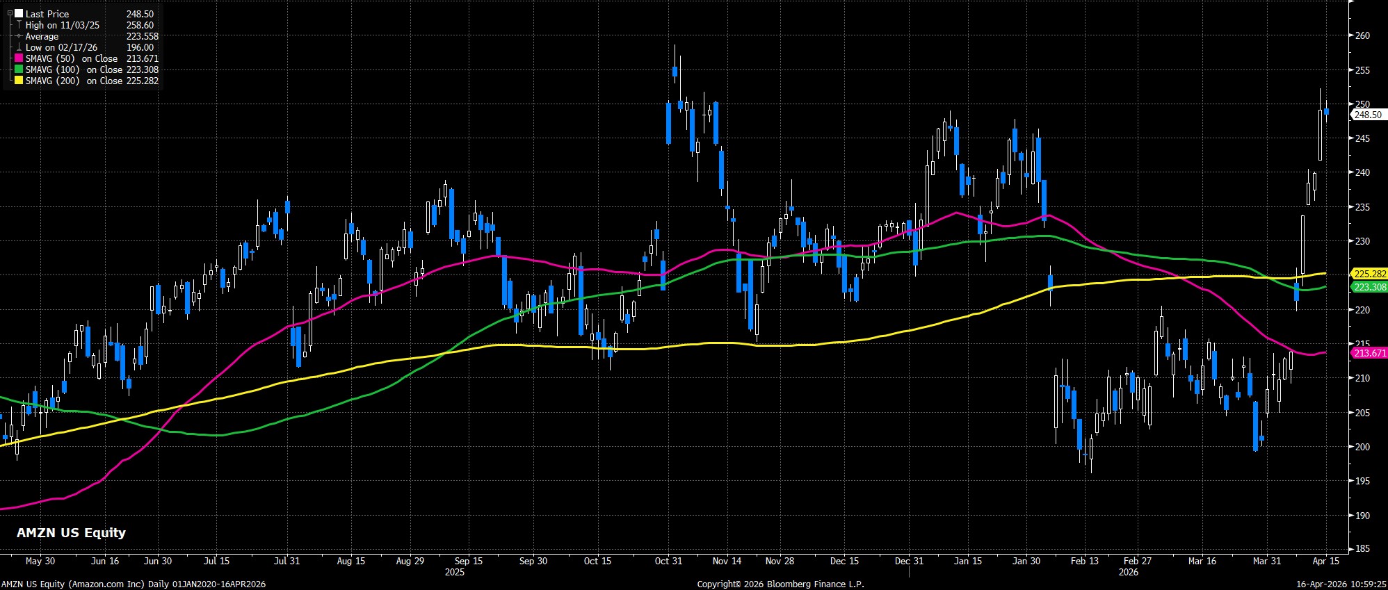This screenshot has height=590, width=1388.
Task: Click the 248.50 last price axis tag
Action: tap(1367, 115)
